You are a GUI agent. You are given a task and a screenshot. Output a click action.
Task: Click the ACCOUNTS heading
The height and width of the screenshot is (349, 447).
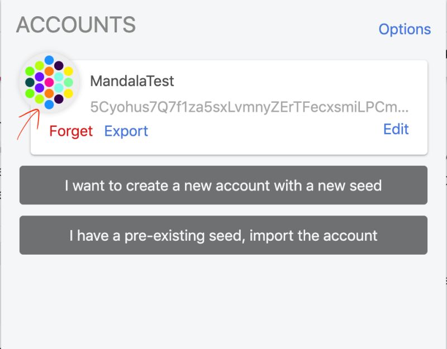point(76,25)
